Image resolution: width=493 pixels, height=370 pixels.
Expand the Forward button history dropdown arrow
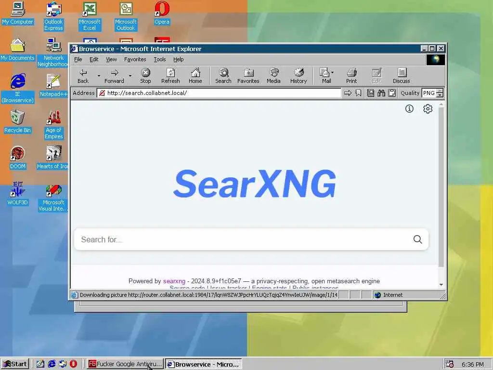130,76
